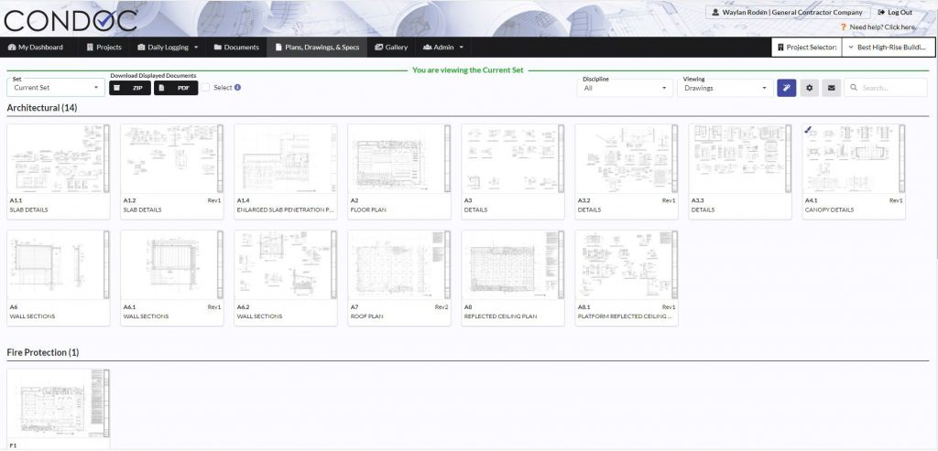
Task: Open A8.1 Platform Reflected Ceiling drawing
Action: (x=627, y=278)
